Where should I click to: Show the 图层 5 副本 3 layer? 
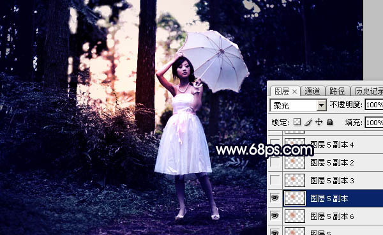point(274,180)
